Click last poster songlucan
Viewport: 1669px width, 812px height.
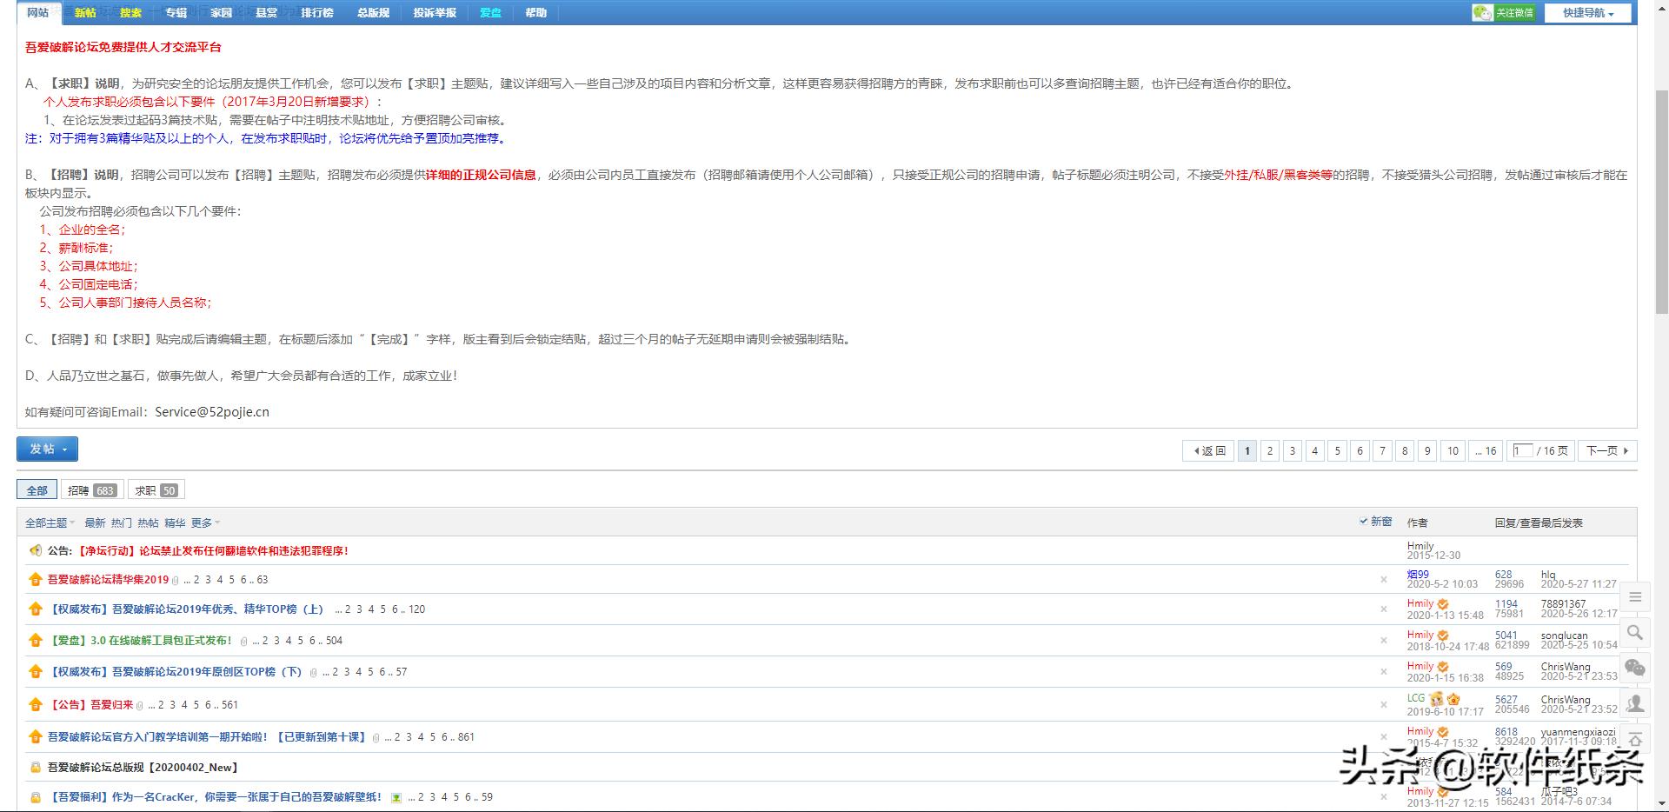click(1565, 636)
